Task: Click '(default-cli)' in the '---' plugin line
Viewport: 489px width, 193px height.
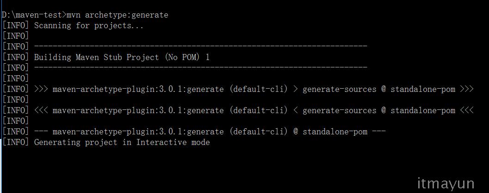Action: 259,132
